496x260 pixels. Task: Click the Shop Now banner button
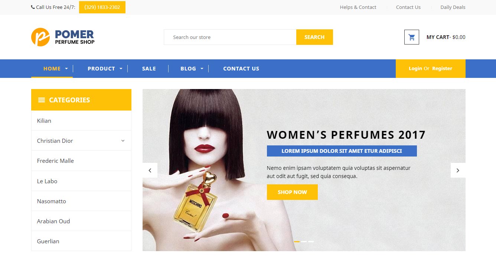292,192
